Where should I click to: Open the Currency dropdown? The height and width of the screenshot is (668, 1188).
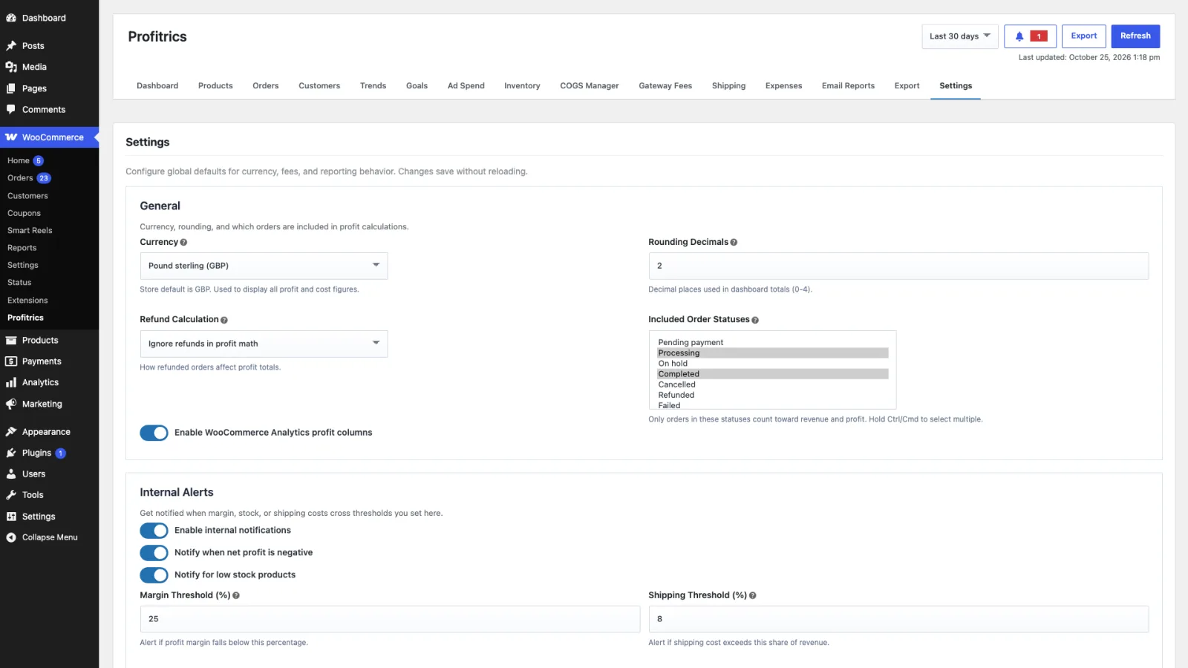(264, 266)
